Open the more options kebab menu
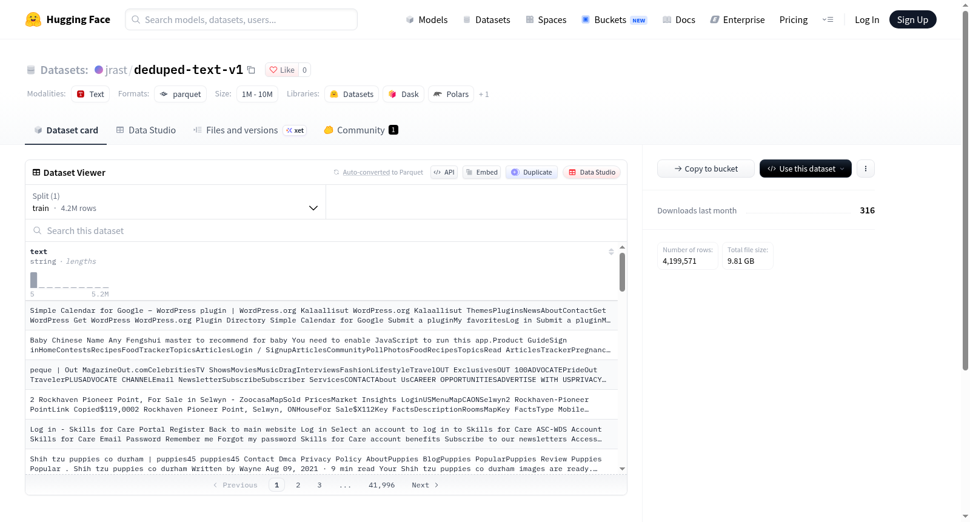Viewport: 970px width, 522px height. (x=866, y=169)
